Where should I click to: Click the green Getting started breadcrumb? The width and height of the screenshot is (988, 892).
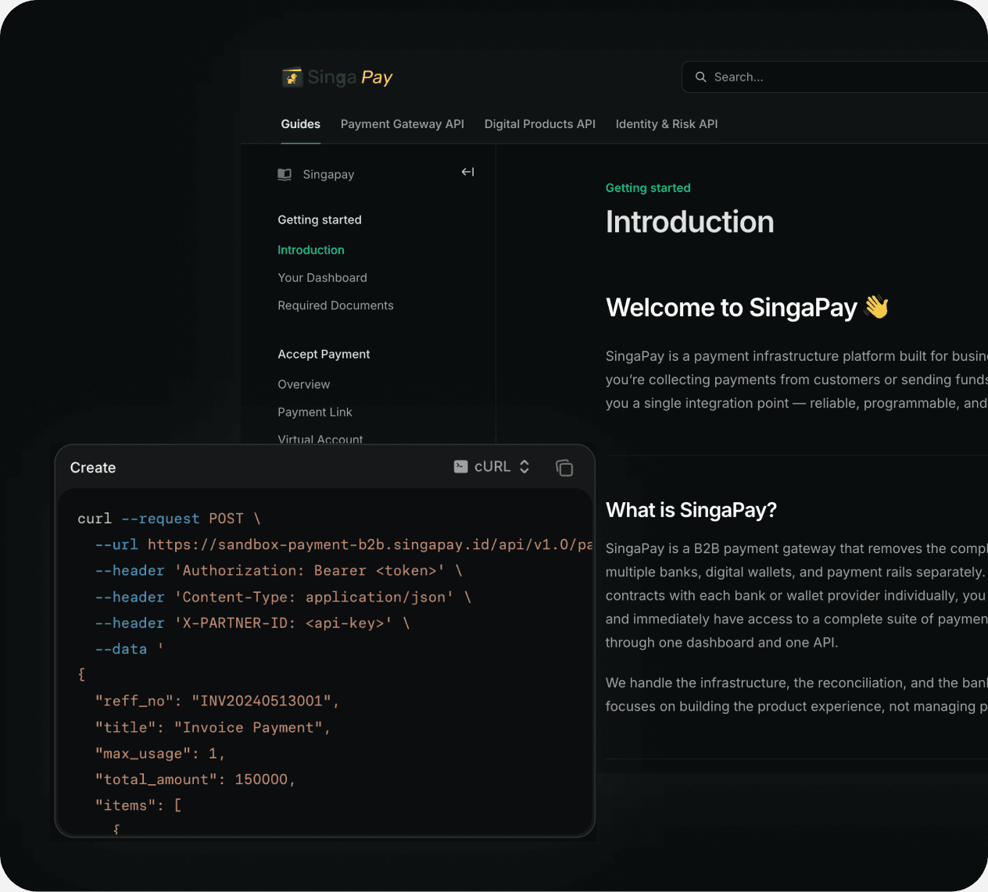click(648, 187)
